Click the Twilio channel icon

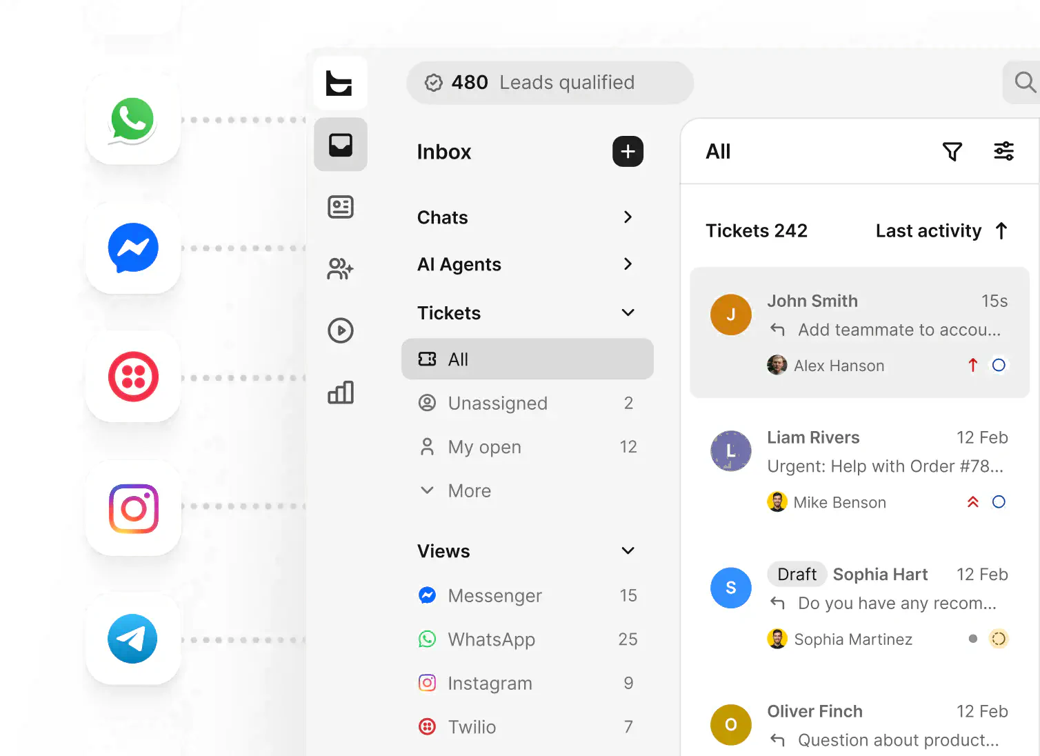pyautogui.click(x=133, y=377)
